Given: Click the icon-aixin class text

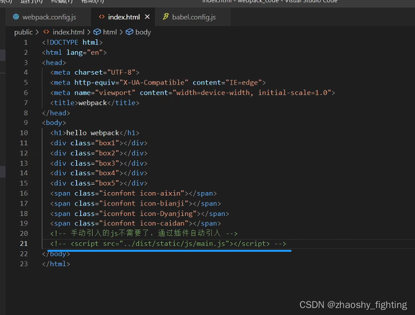Looking at the screenshot, I should 160,193.
